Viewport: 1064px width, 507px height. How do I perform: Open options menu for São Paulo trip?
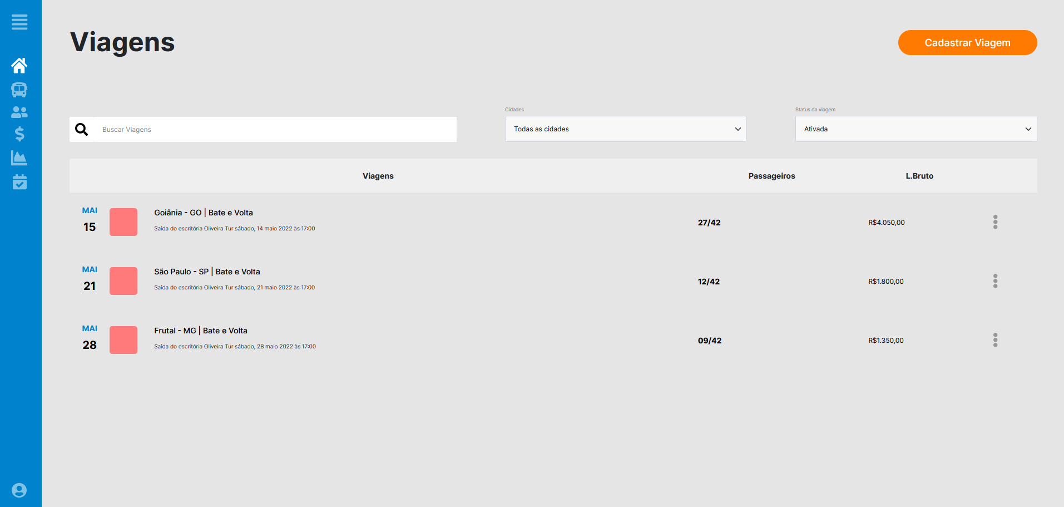[996, 281]
